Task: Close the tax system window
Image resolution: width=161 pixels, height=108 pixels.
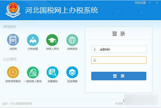Action: click(157, 3)
